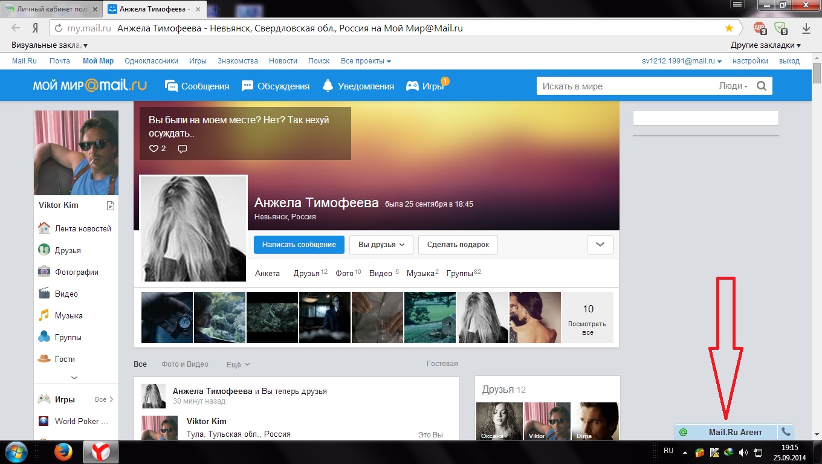The height and width of the screenshot is (464, 822).
Task: Click the bookmark star in address bar
Action: (x=729, y=28)
